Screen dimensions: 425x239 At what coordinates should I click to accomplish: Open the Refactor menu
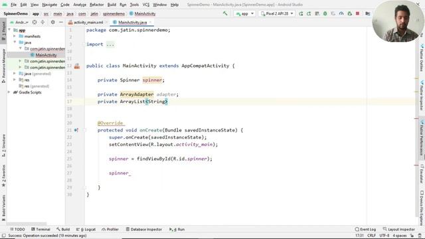pos(96,5)
